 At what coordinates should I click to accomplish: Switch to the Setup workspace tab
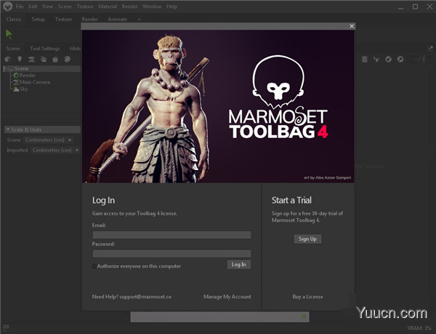pyautogui.click(x=38, y=19)
